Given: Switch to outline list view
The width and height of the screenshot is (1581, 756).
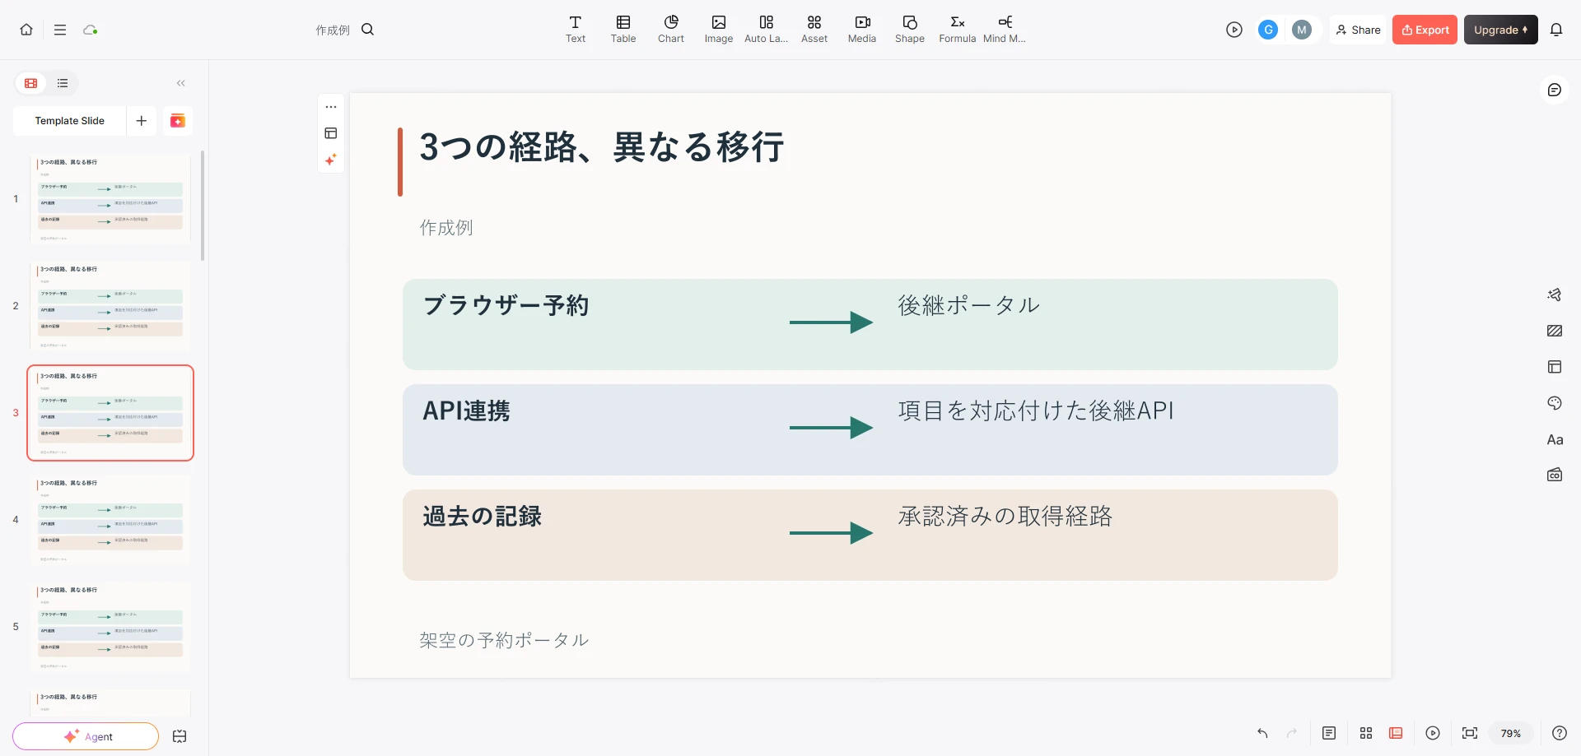Looking at the screenshot, I should pyautogui.click(x=63, y=83).
